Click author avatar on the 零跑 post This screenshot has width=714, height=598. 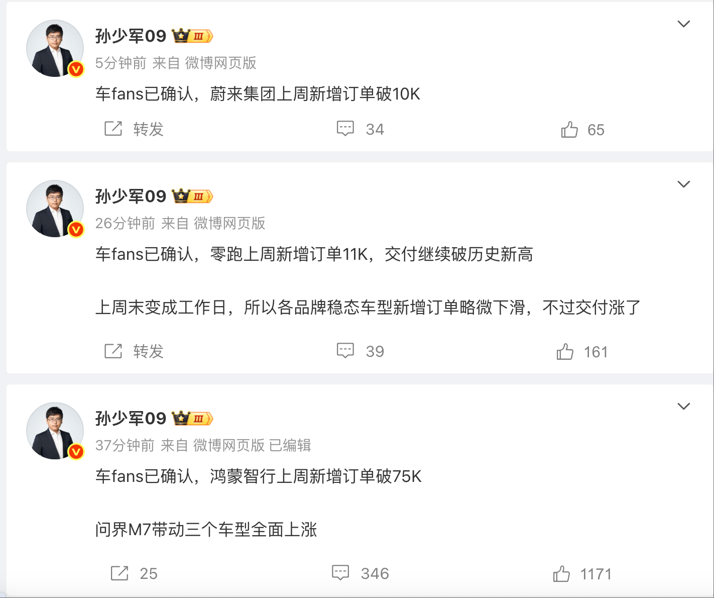55,209
